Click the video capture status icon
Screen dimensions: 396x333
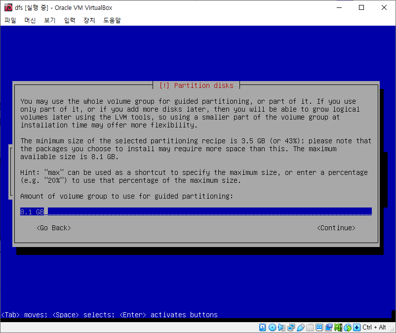tap(328, 328)
